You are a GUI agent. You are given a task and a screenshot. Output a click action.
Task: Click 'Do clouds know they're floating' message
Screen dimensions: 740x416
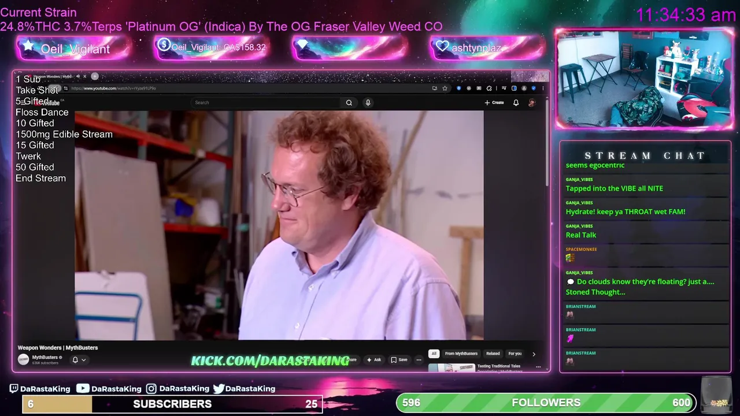tap(640, 287)
